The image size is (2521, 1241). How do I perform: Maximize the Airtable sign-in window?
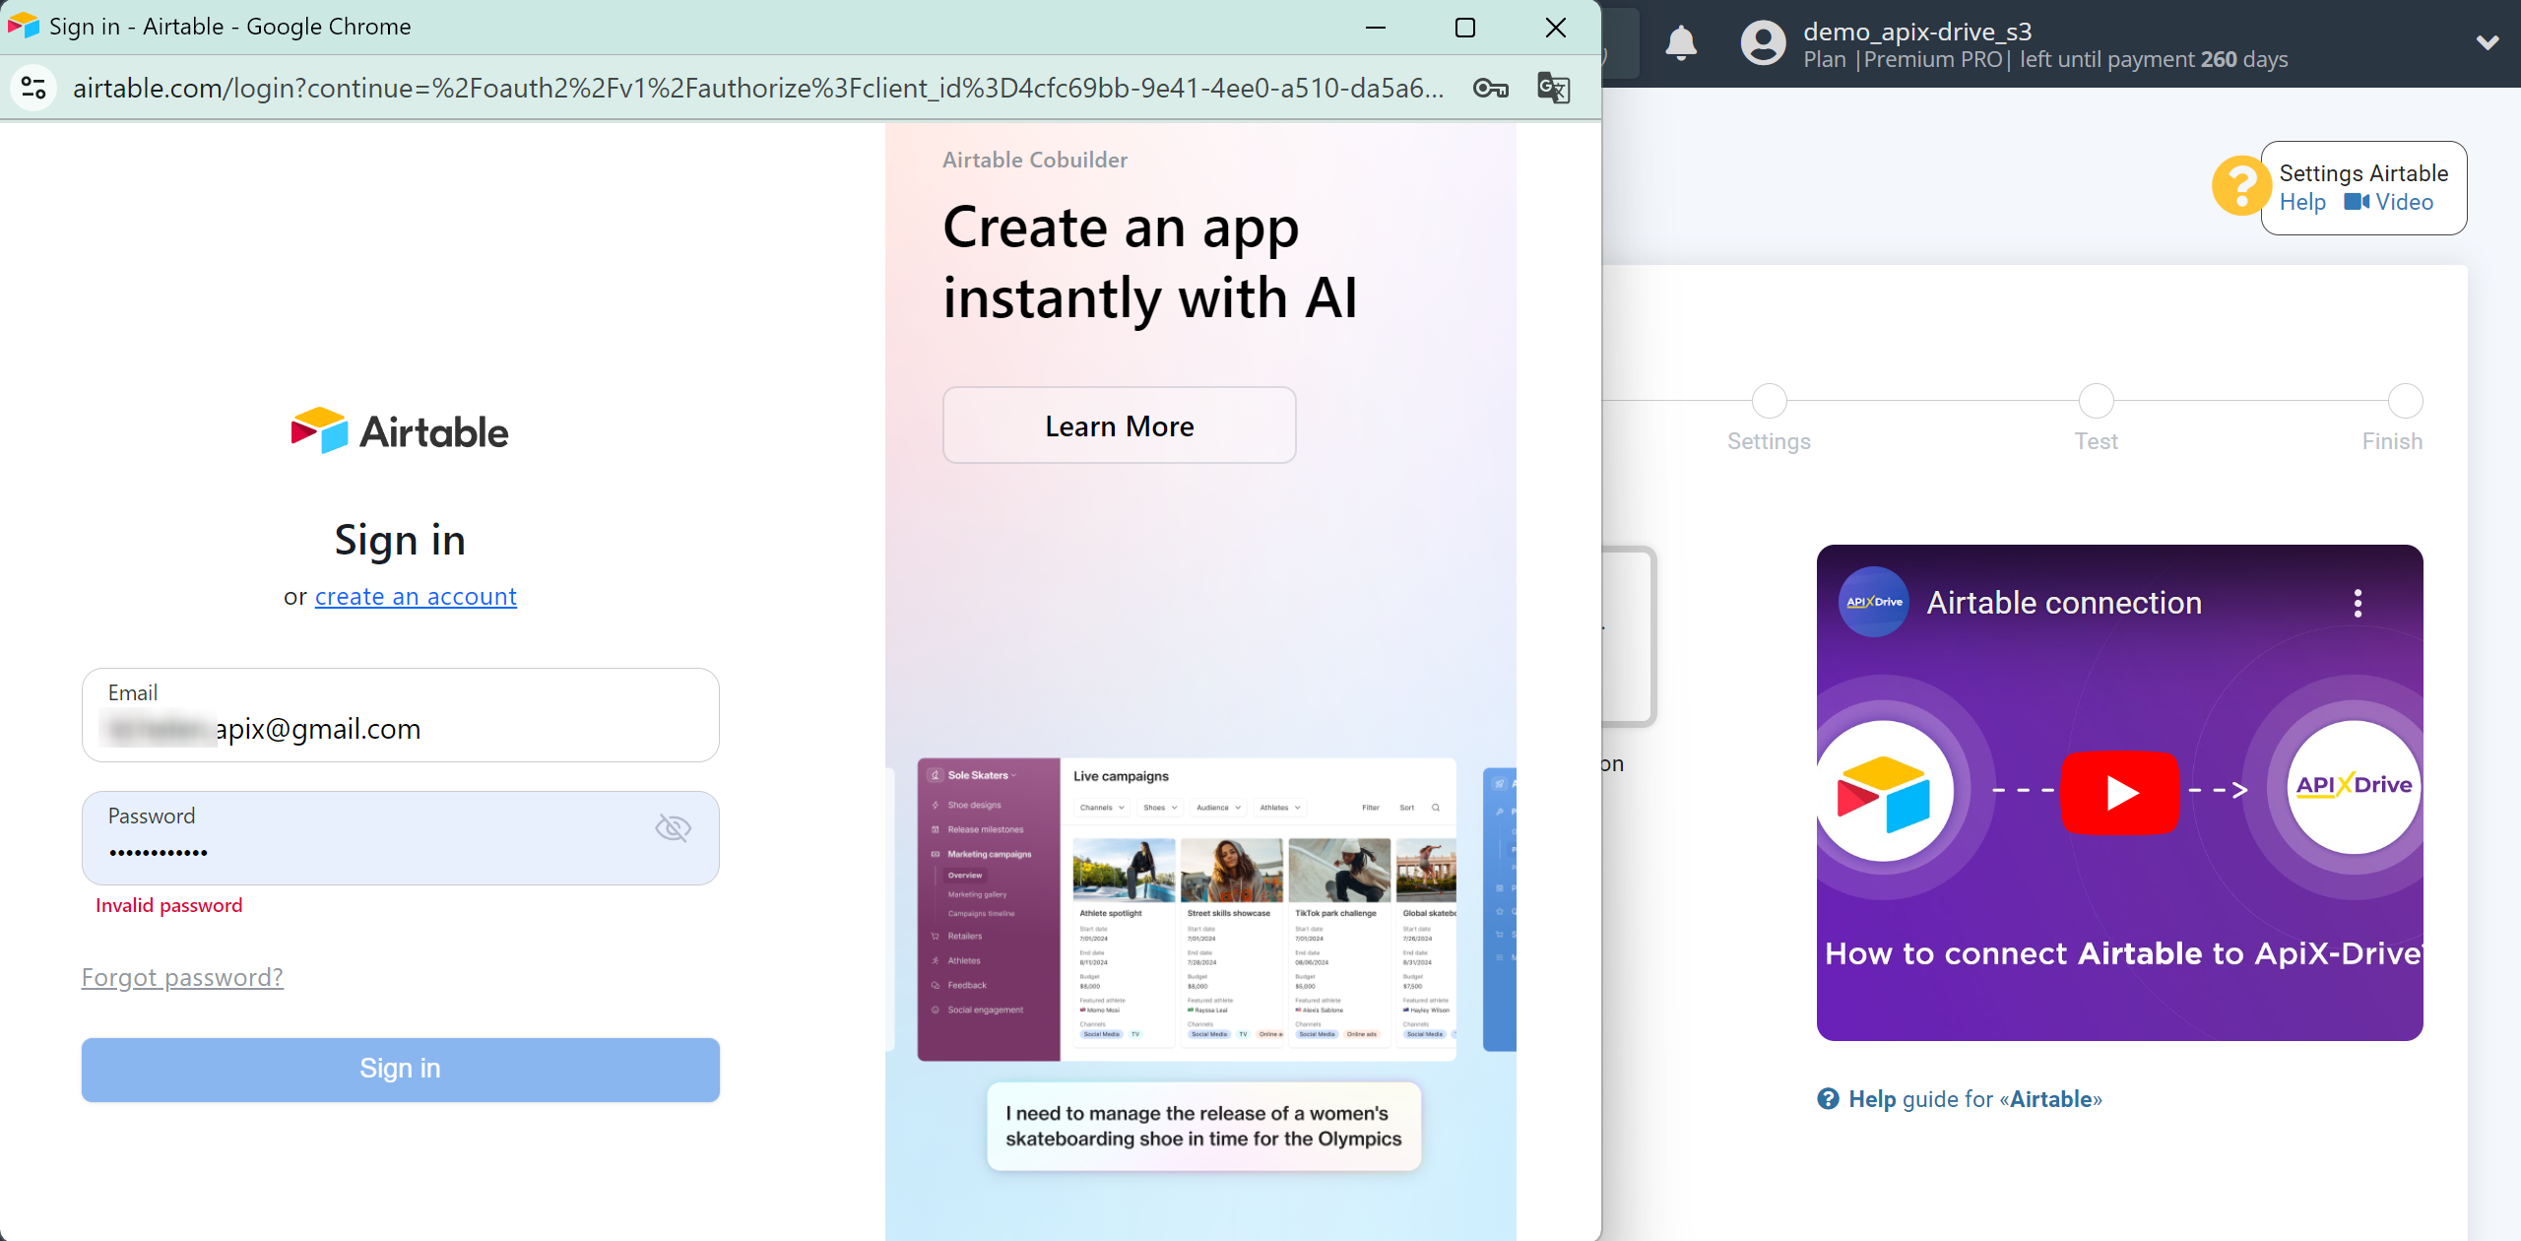(1465, 28)
